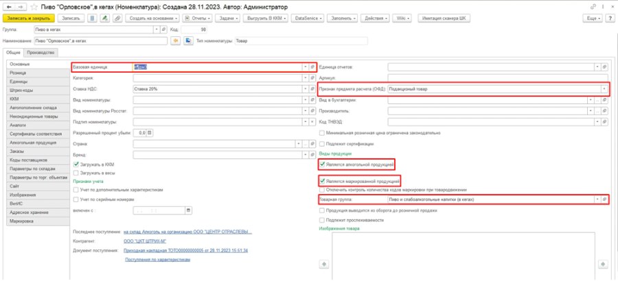This screenshot has height=281, width=618.
Task: Open Единица отчетов item with open icon
Action: click(605, 67)
